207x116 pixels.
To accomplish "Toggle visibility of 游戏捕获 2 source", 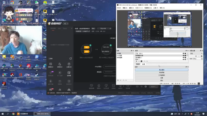I will pos(183,57).
